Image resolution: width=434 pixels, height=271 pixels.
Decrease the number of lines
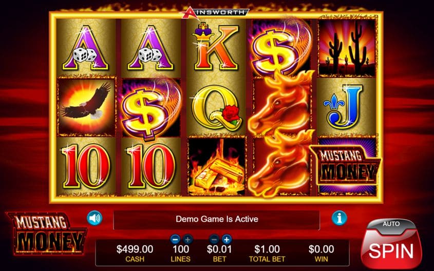[x=175, y=239]
